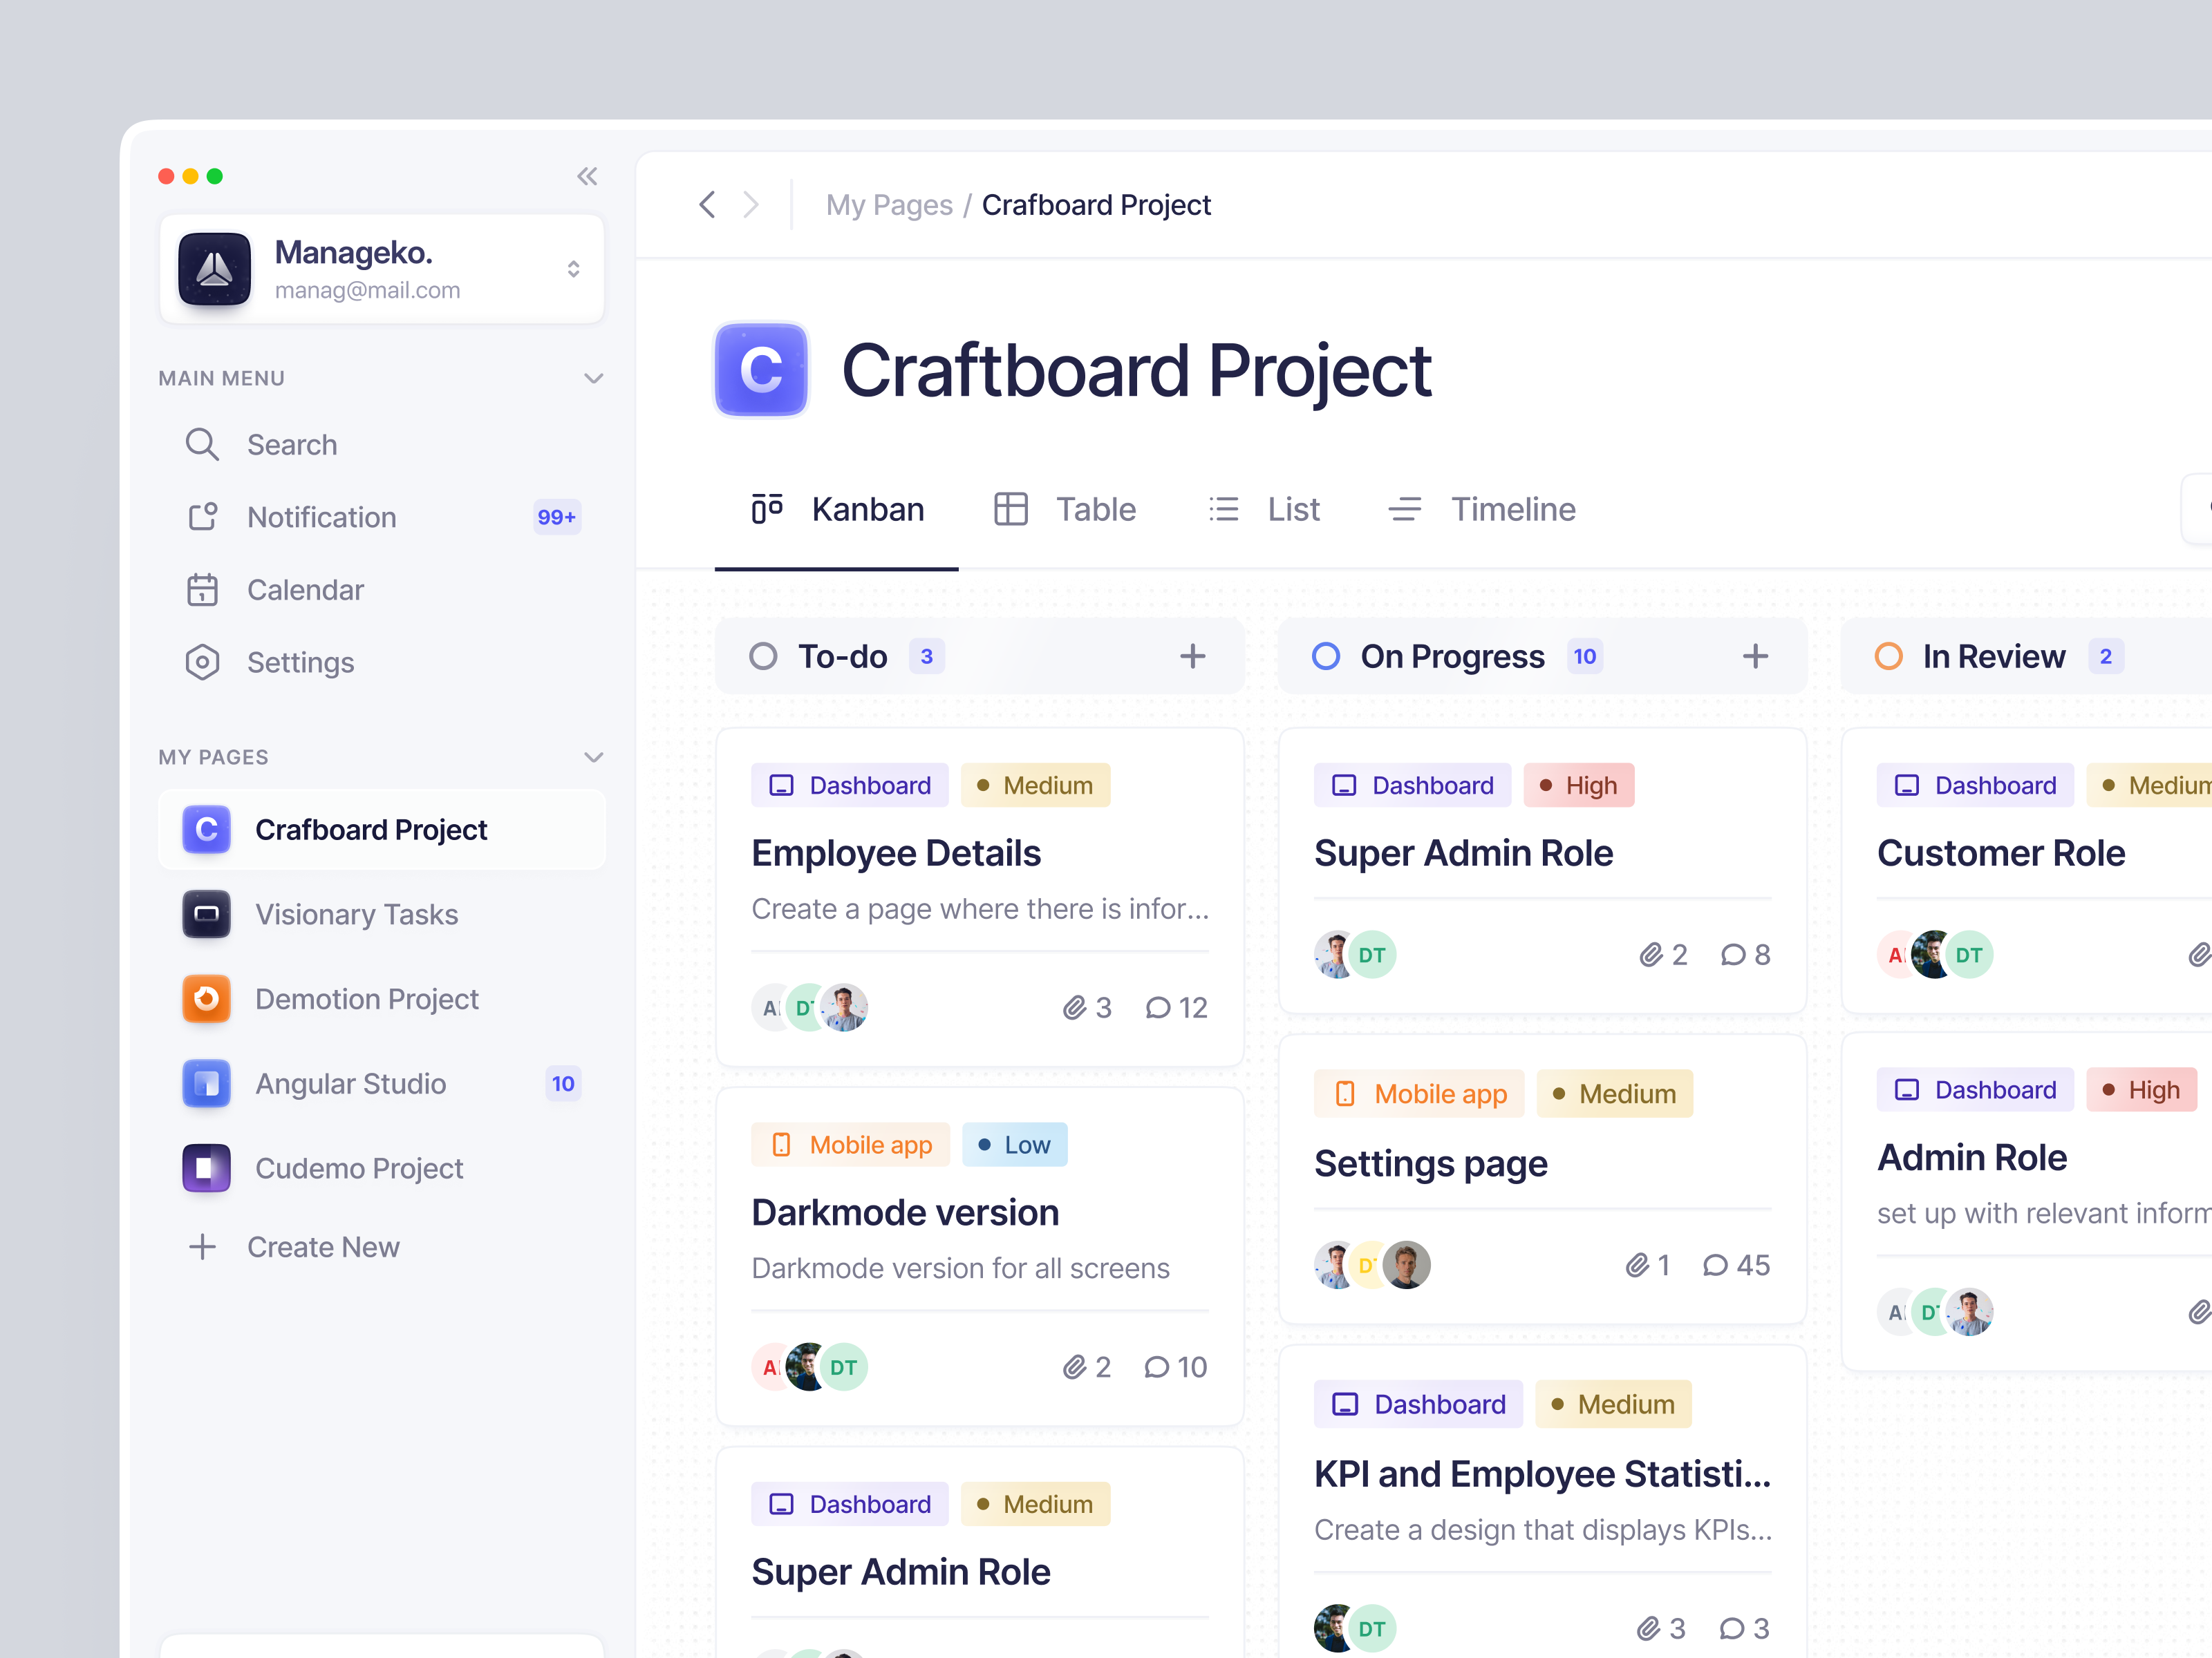The width and height of the screenshot is (2212, 1658).
Task: Click the paperclip icon on Employee Details card
Action: pyautogui.click(x=1076, y=1007)
